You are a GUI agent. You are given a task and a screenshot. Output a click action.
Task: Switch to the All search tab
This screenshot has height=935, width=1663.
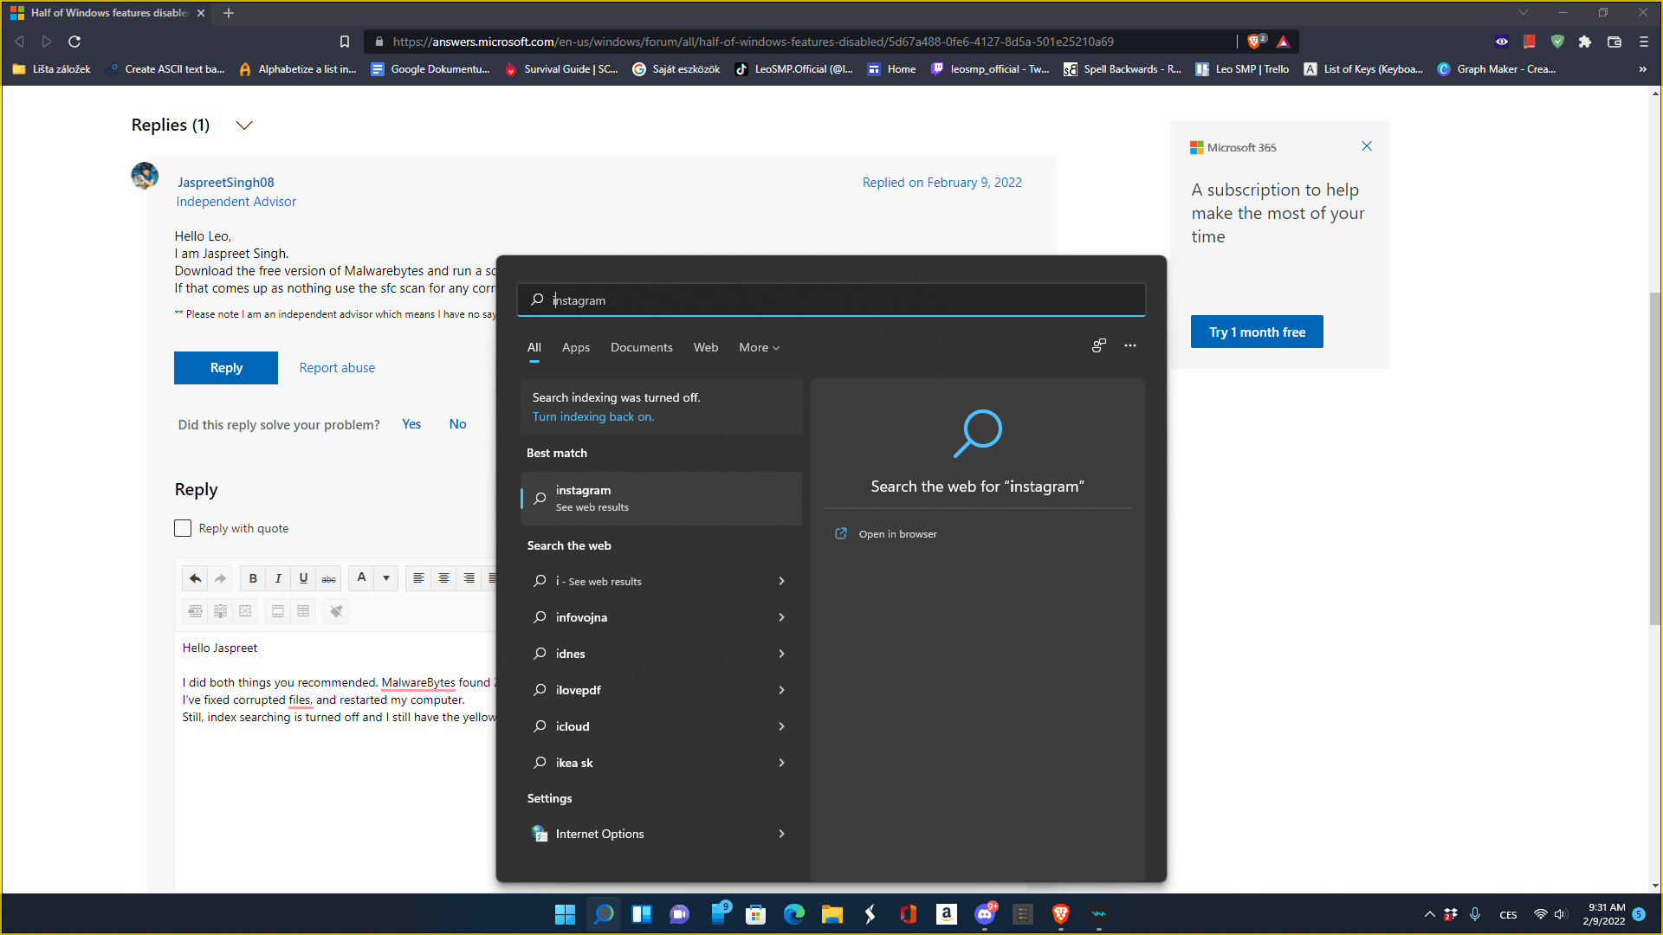click(534, 347)
